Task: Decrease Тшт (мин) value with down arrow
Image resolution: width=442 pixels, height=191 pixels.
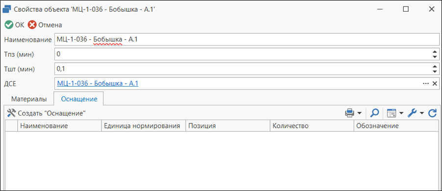Action: 435,72
